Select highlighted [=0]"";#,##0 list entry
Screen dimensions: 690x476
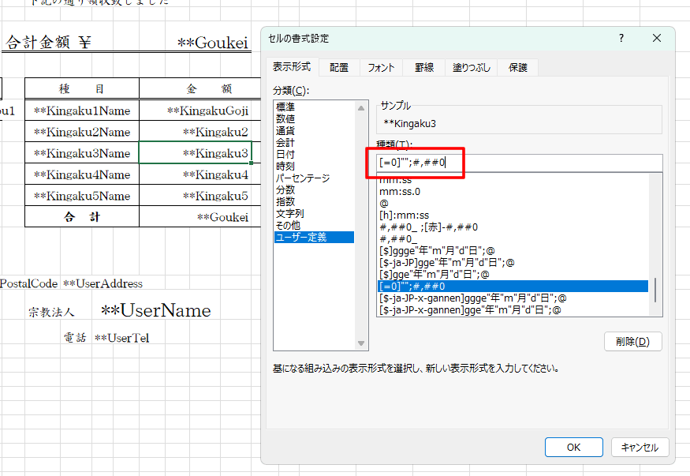point(513,287)
